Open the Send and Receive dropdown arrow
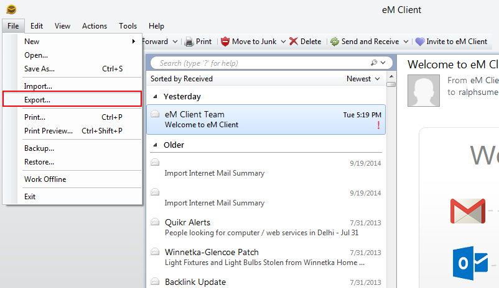Image resolution: width=499 pixels, height=288 pixels. click(x=406, y=42)
